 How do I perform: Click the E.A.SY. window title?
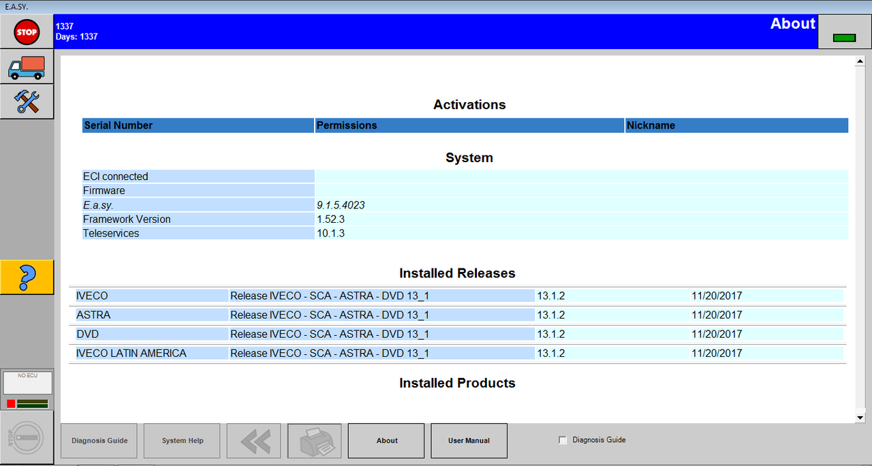[17, 7]
